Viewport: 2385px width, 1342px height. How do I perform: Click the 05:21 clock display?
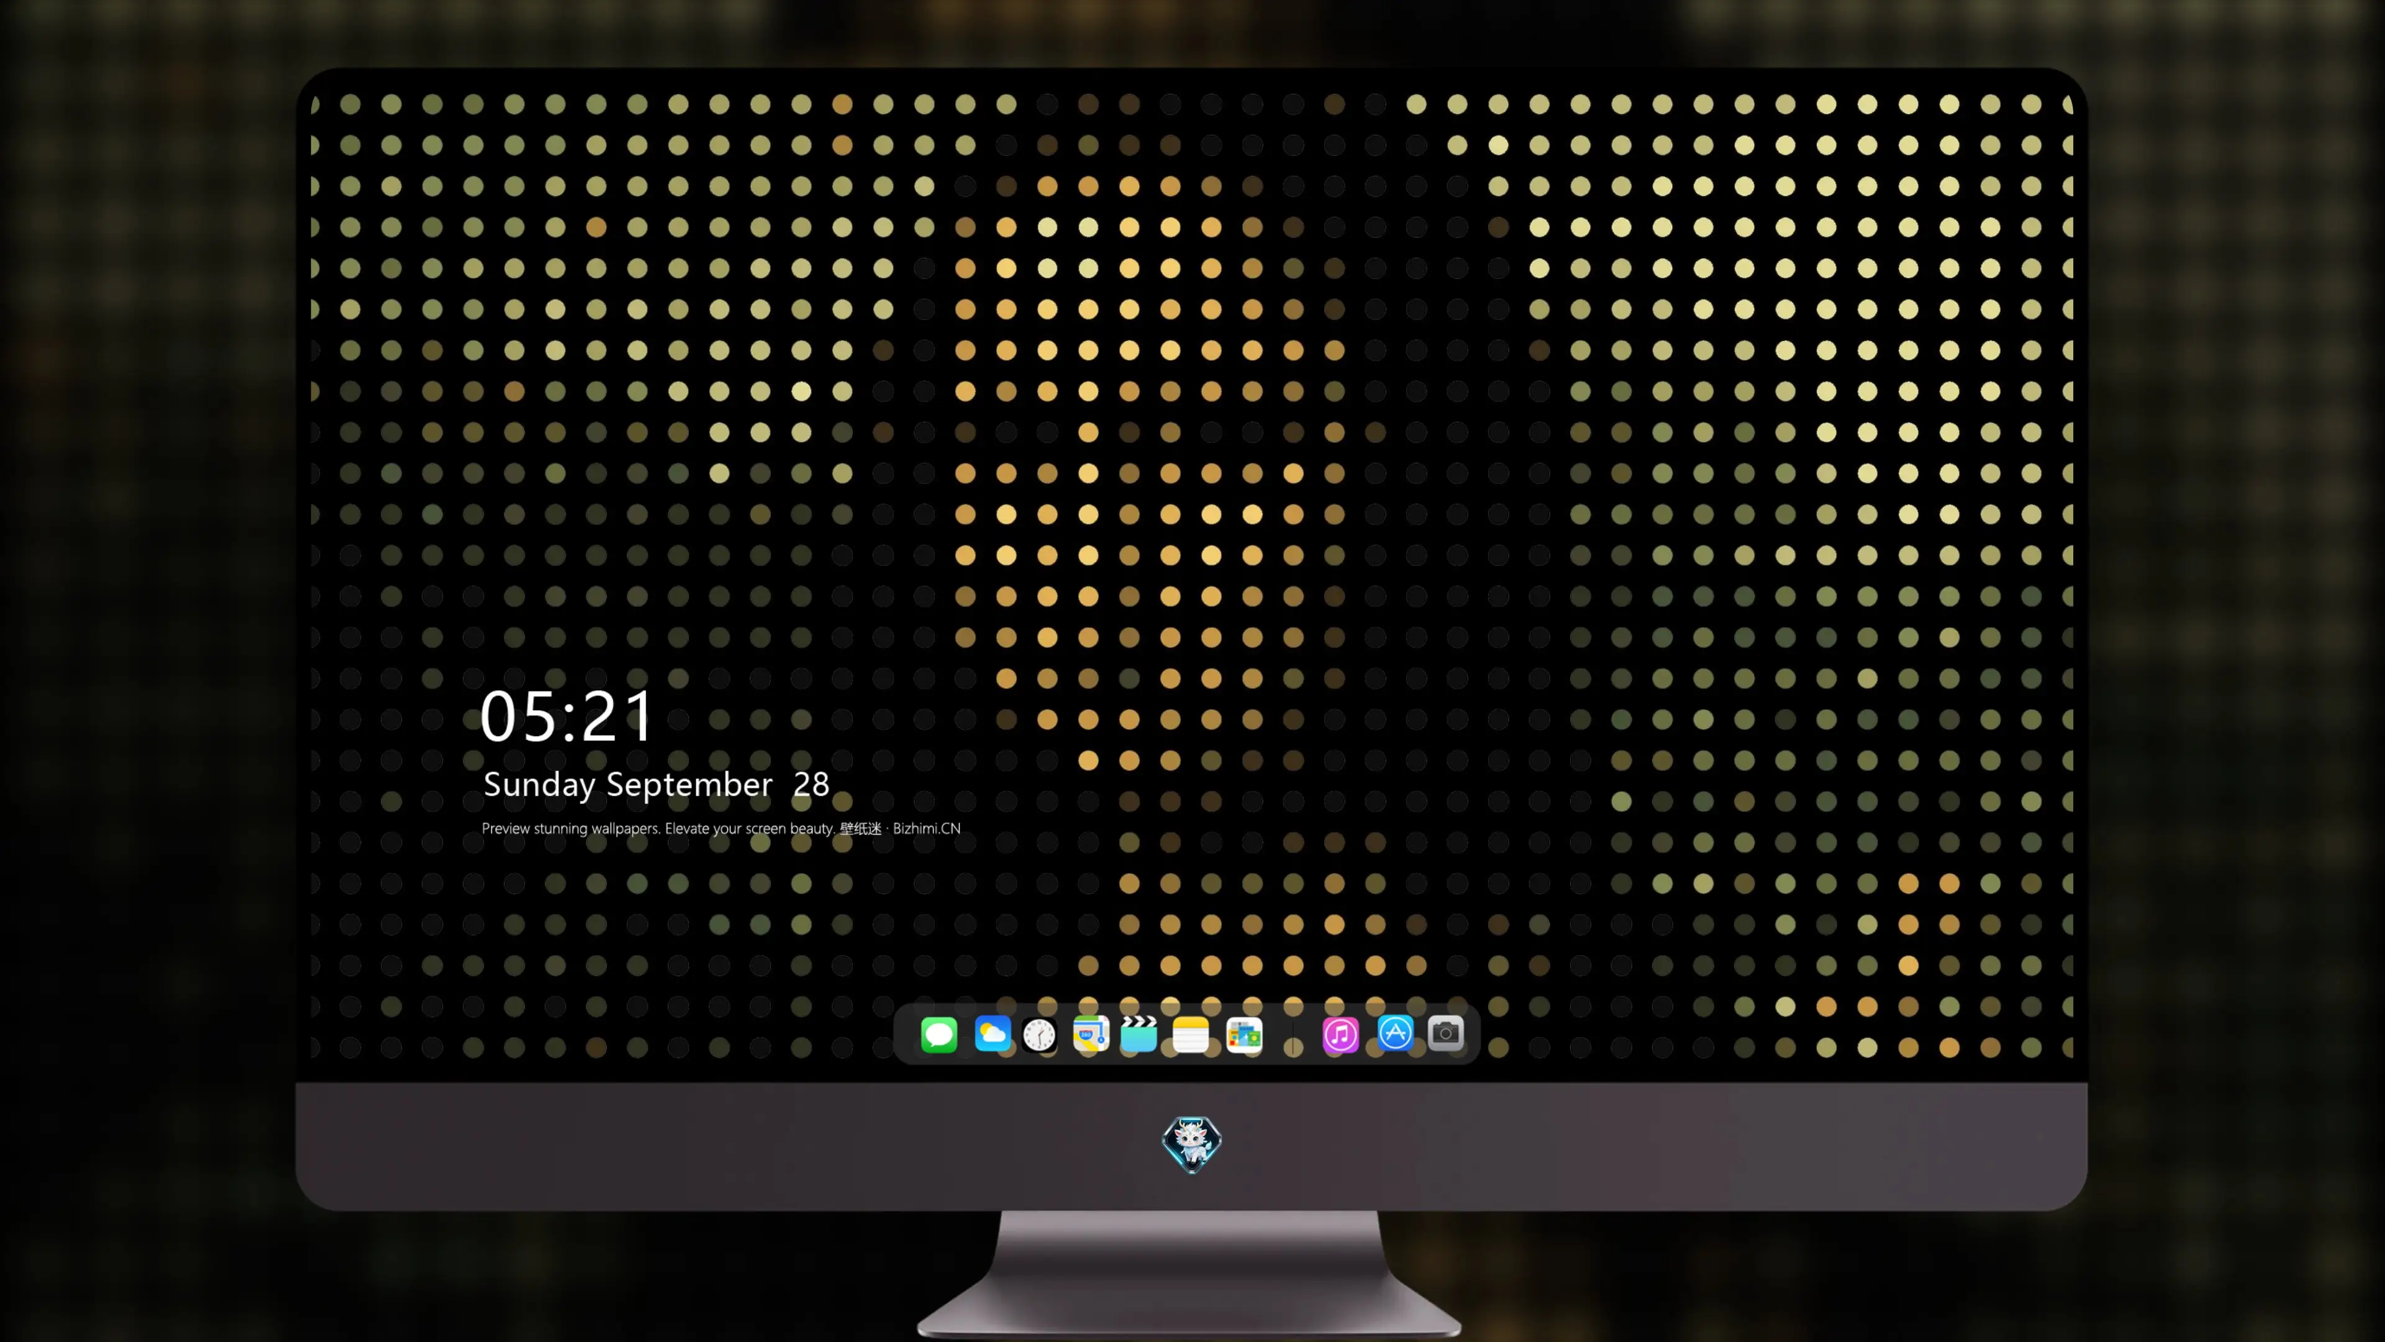[566, 717]
